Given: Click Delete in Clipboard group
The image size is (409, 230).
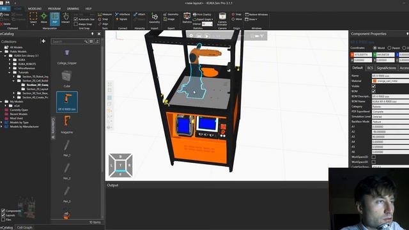Looking at the screenshot, I should click(6, 24).
